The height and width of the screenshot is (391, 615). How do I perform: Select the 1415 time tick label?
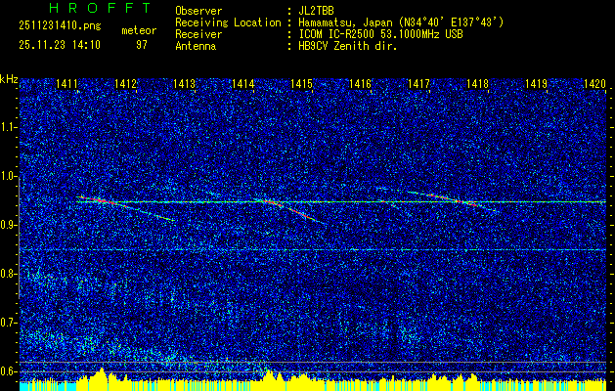(301, 85)
